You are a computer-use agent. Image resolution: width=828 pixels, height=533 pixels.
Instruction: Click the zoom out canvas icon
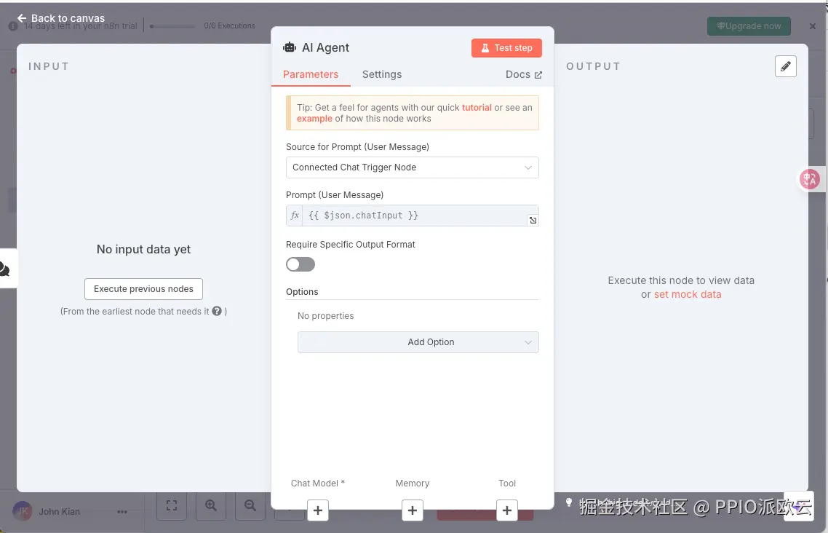(250, 505)
